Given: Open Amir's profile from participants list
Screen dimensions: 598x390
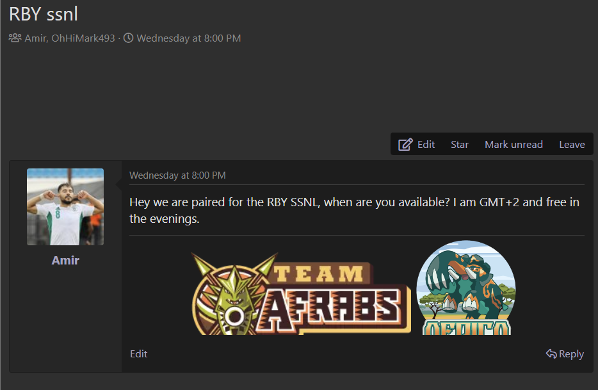Looking at the screenshot, I should click(35, 38).
